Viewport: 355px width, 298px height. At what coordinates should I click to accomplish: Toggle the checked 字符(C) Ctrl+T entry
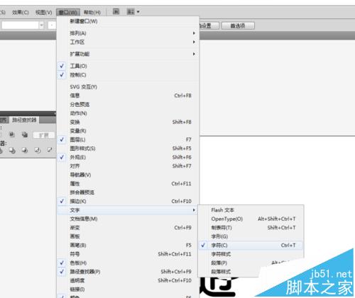[x=251, y=246]
